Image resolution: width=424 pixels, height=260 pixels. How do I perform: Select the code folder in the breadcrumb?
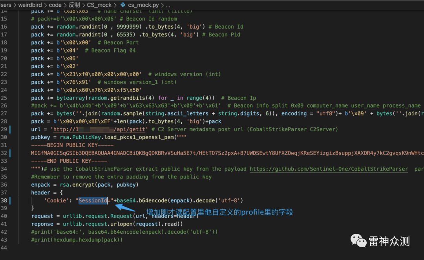click(x=55, y=5)
